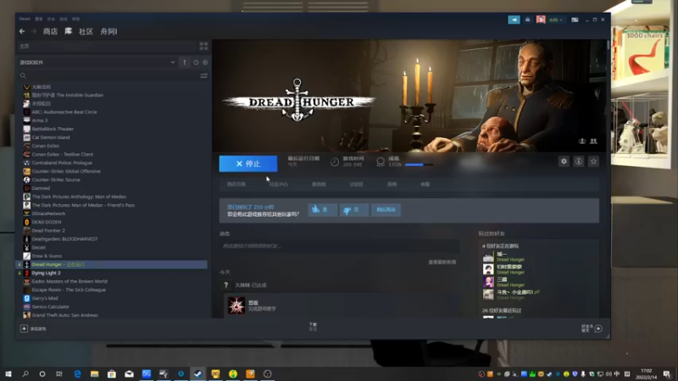Open the store page tab for Dread Hunger
The height and width of the screenshot is (381, 678).
point(236,185)
